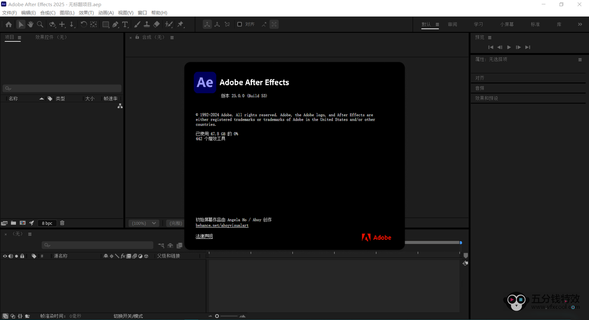Open the resolution (完整) dropdown

[x=175, y=223]
